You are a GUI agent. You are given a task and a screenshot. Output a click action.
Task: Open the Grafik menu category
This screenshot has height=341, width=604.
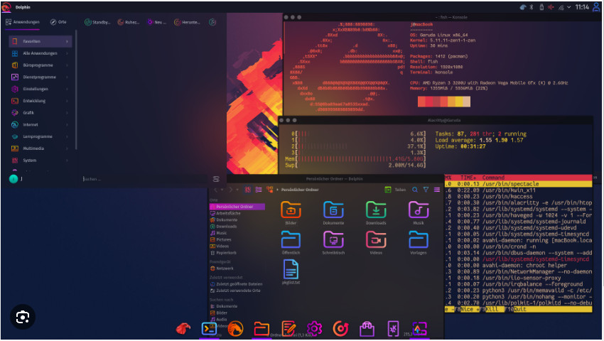click(40, 113)
